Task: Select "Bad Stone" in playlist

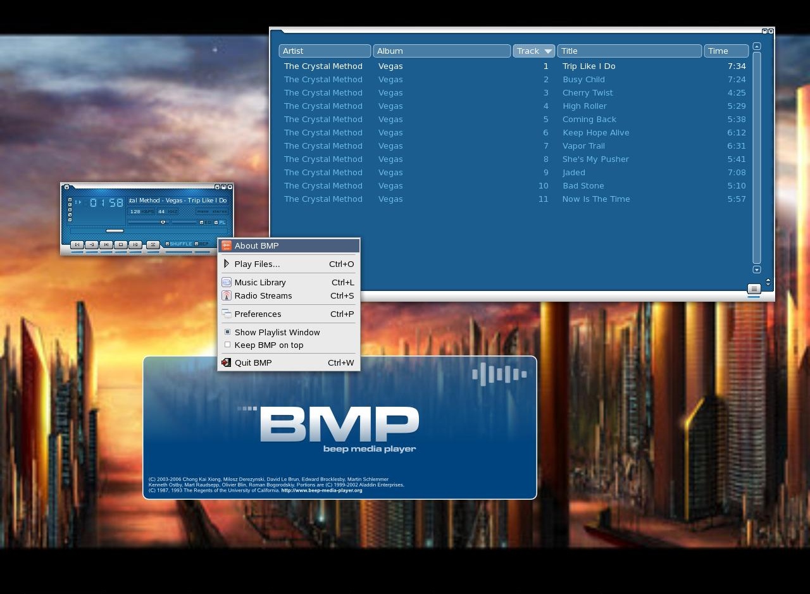Action: coord(583,185)
